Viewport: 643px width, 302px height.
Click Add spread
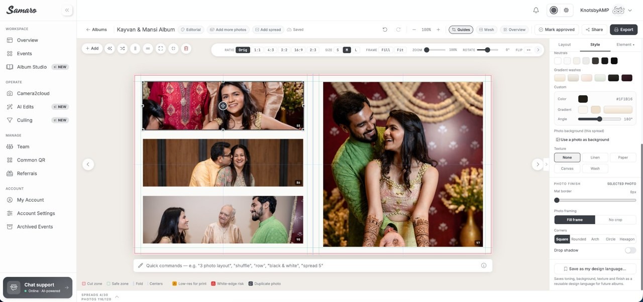click(268, 30)
